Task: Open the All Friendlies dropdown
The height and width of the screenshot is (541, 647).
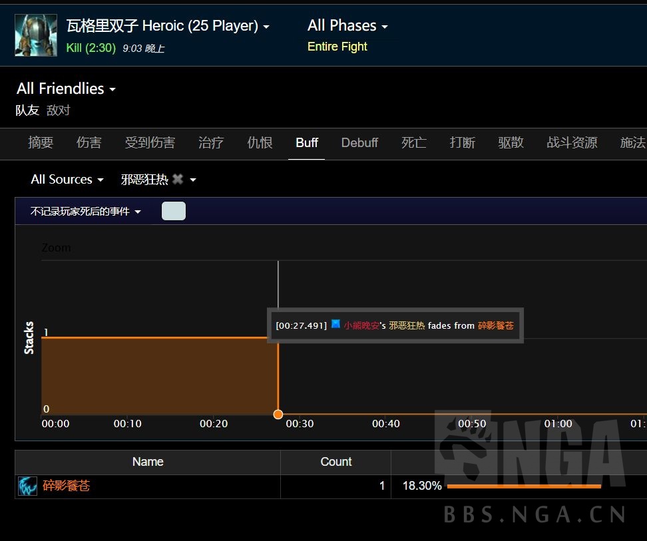Action: (65, 89)
